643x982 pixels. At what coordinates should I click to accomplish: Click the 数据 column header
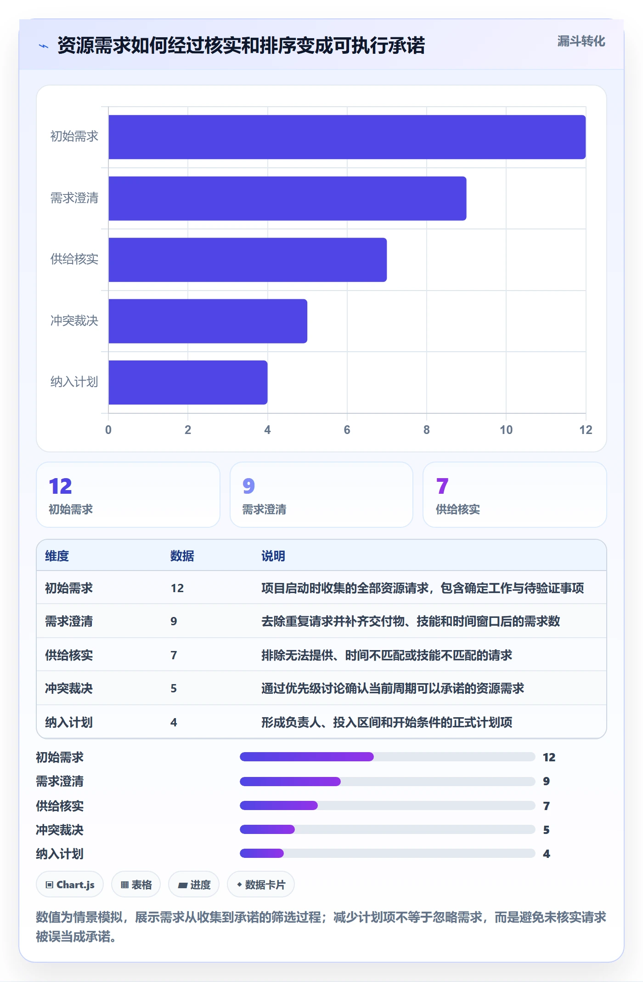click(x=182, y=556)
